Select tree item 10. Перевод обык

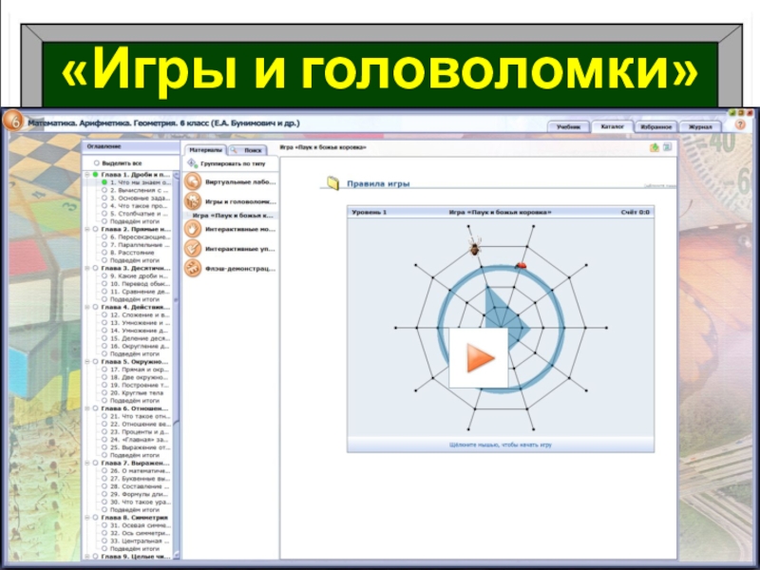click(x=140, y=283)
